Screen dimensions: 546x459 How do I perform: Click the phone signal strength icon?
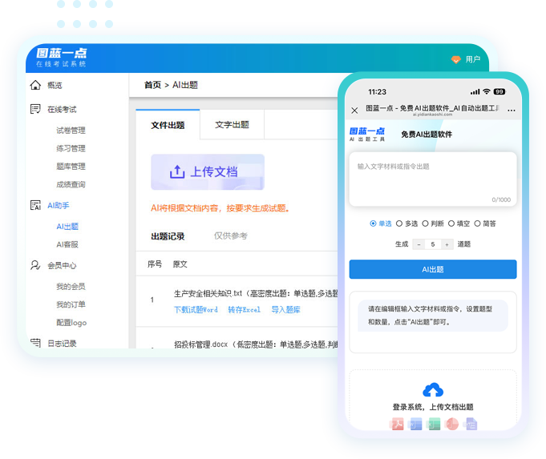tap(475, 92)
